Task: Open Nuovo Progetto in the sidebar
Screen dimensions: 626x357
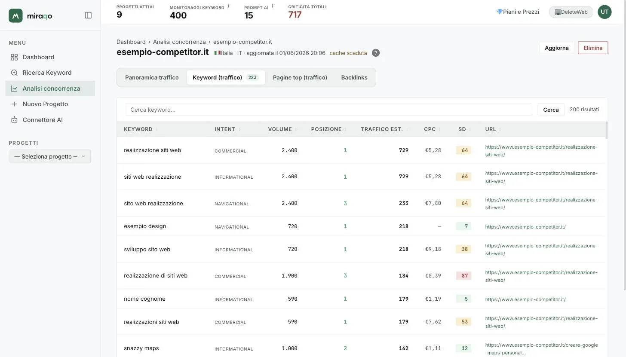Action: [50, 104]
